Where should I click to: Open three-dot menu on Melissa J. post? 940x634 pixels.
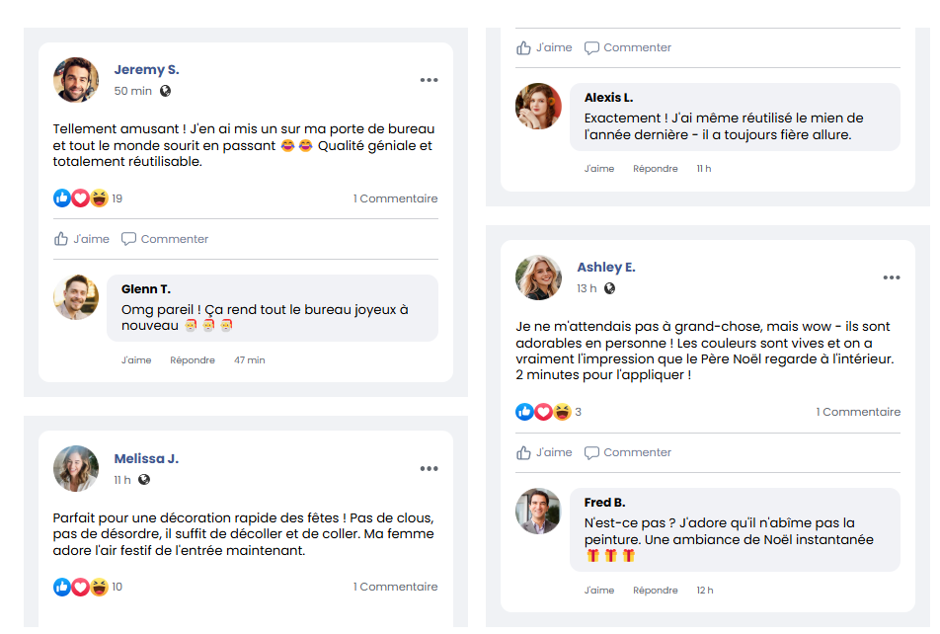point(429,469)
